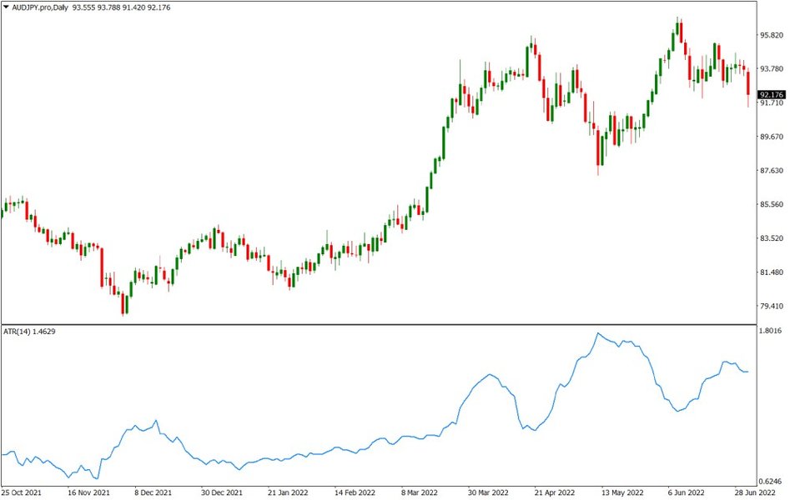The height and width of the screenshot is (500, 790).
Task: Click the 14 Feb 2022 date label
Action: pyautogui.click(x=355, y=492)
